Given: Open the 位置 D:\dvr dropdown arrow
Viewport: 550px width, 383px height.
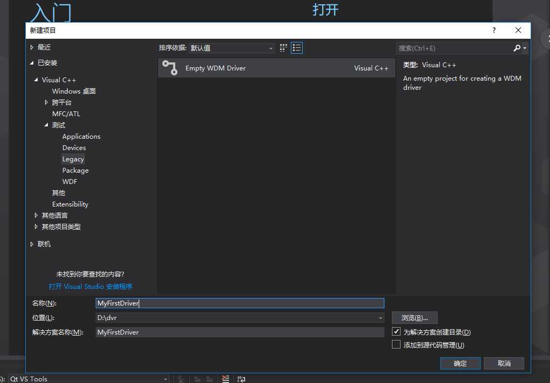Looking at the screenshot, I should pos(380,318).
